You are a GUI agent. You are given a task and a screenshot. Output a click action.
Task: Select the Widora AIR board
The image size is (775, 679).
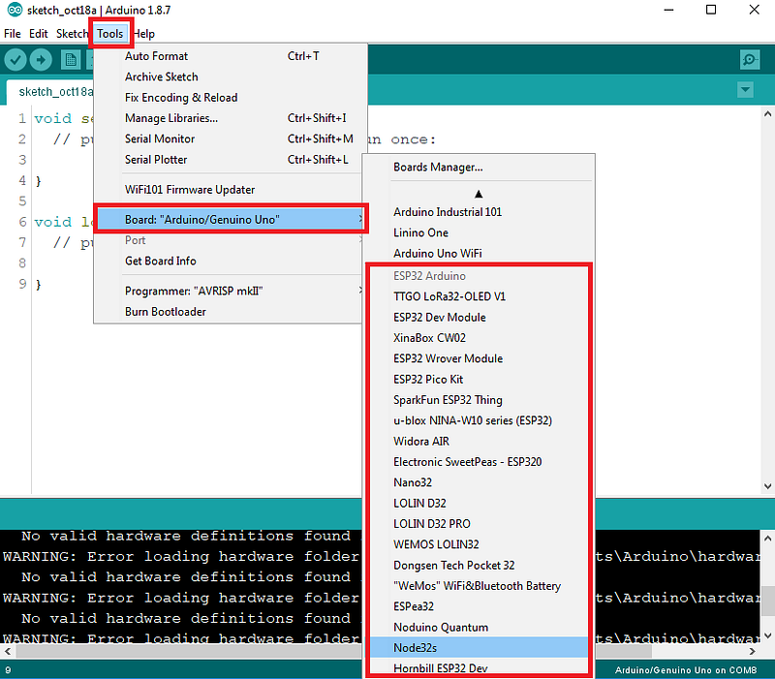click(479, 442)
